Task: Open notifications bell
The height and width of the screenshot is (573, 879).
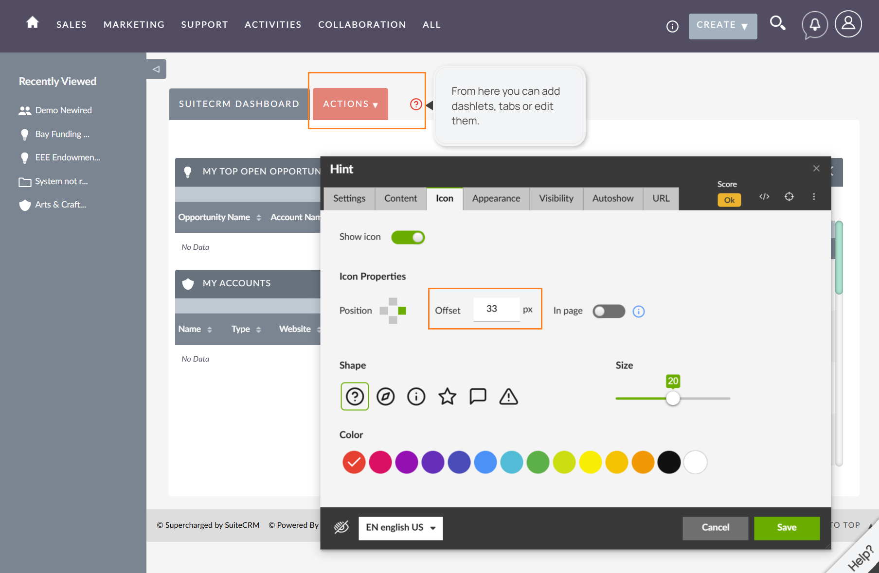Action: click(815, 24)
